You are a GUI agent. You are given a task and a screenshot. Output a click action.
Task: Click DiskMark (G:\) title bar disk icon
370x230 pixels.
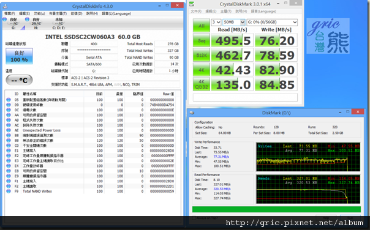(x=192, y=113)
